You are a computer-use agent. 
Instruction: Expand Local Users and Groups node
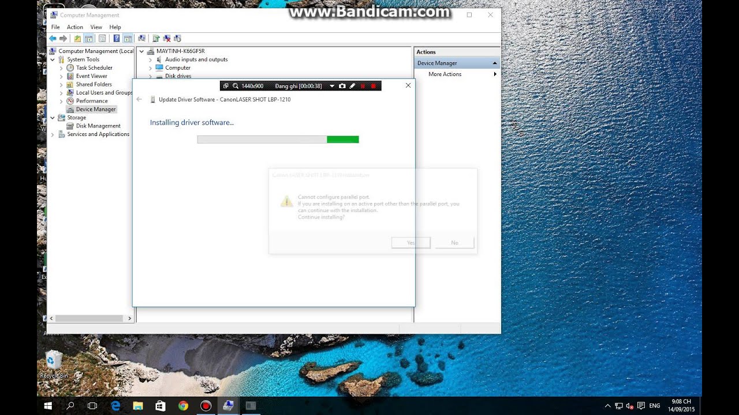[x=62, y=92]
